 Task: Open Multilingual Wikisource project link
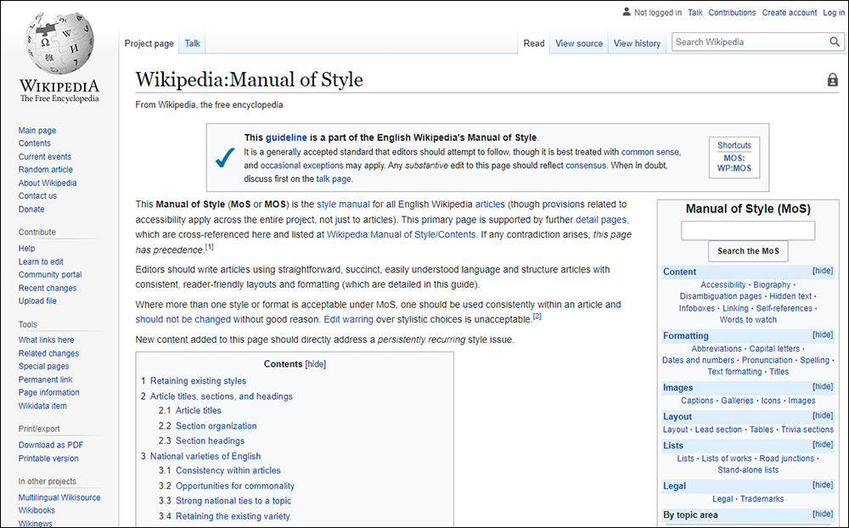click(59, 497)
